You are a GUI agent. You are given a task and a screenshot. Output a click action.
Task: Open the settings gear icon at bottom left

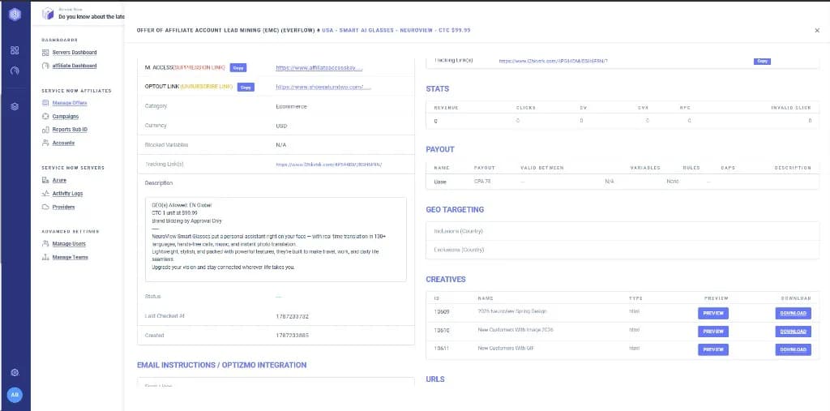pyautogui.click(x=15, y=372)
